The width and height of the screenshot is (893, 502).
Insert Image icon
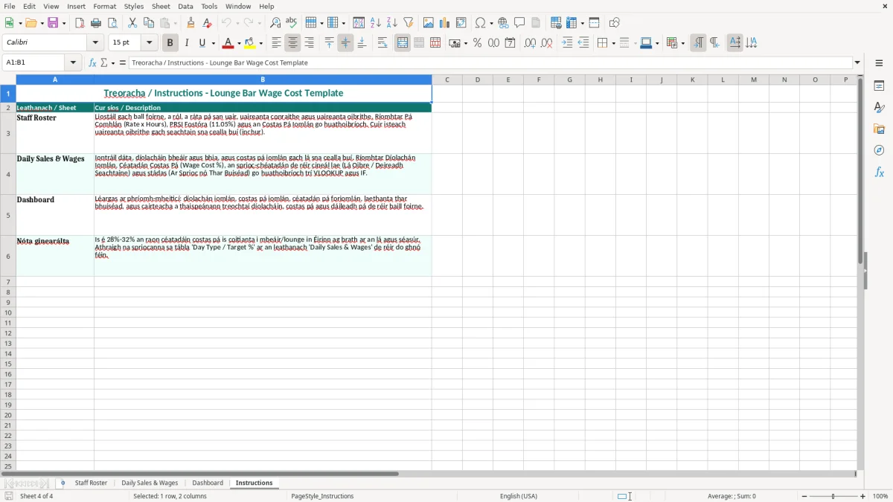pyautogui.click(x=429, y=23)
